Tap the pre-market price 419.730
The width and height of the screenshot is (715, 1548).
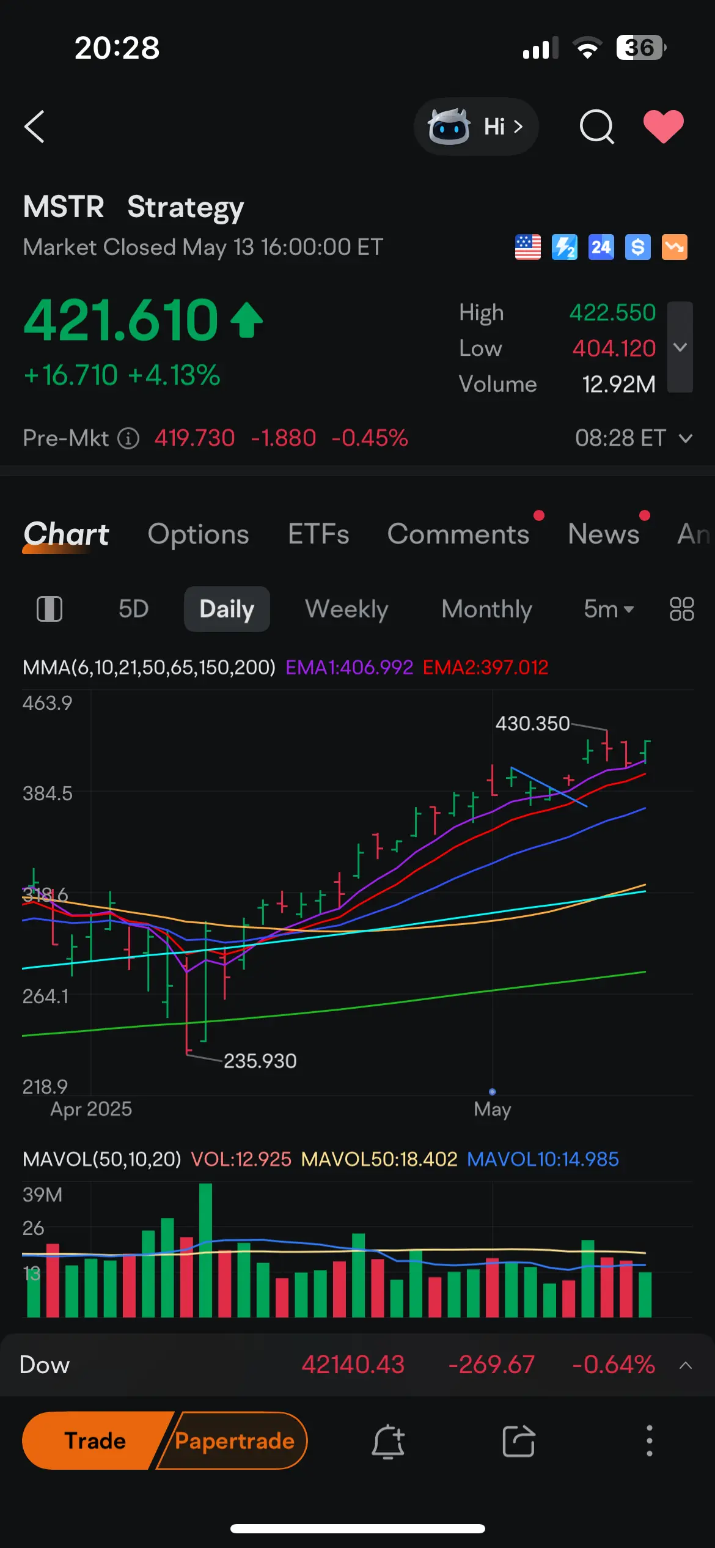tap(194, 438)
